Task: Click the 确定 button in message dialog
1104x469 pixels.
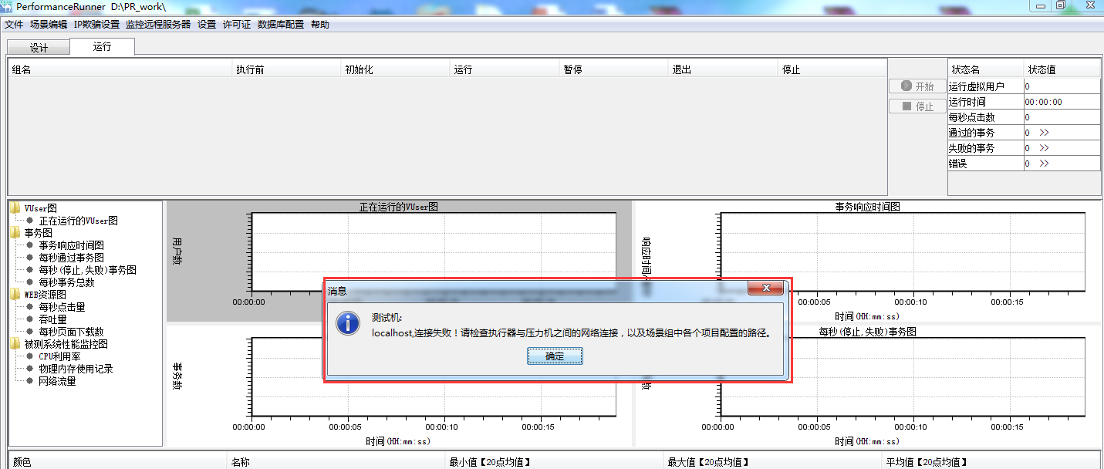Action: click(555, 356)
